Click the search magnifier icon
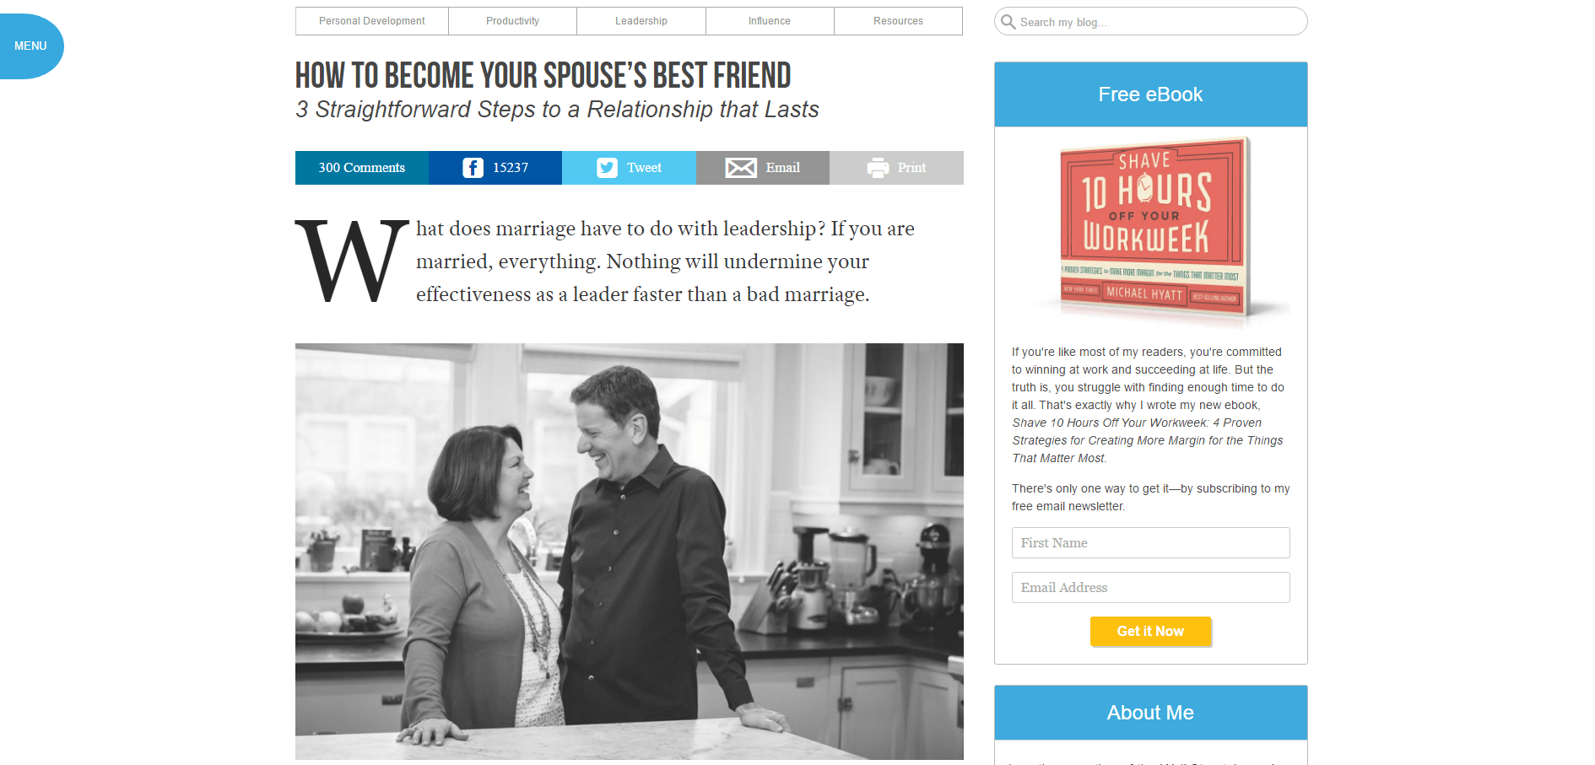This screenshot has width=1595, height=765. pos(1008,21)
